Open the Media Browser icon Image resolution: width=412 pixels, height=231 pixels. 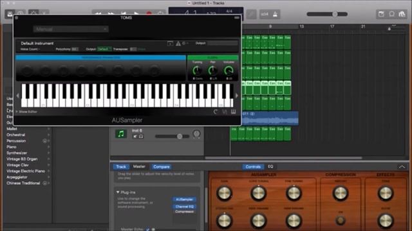tap(402, 14)
